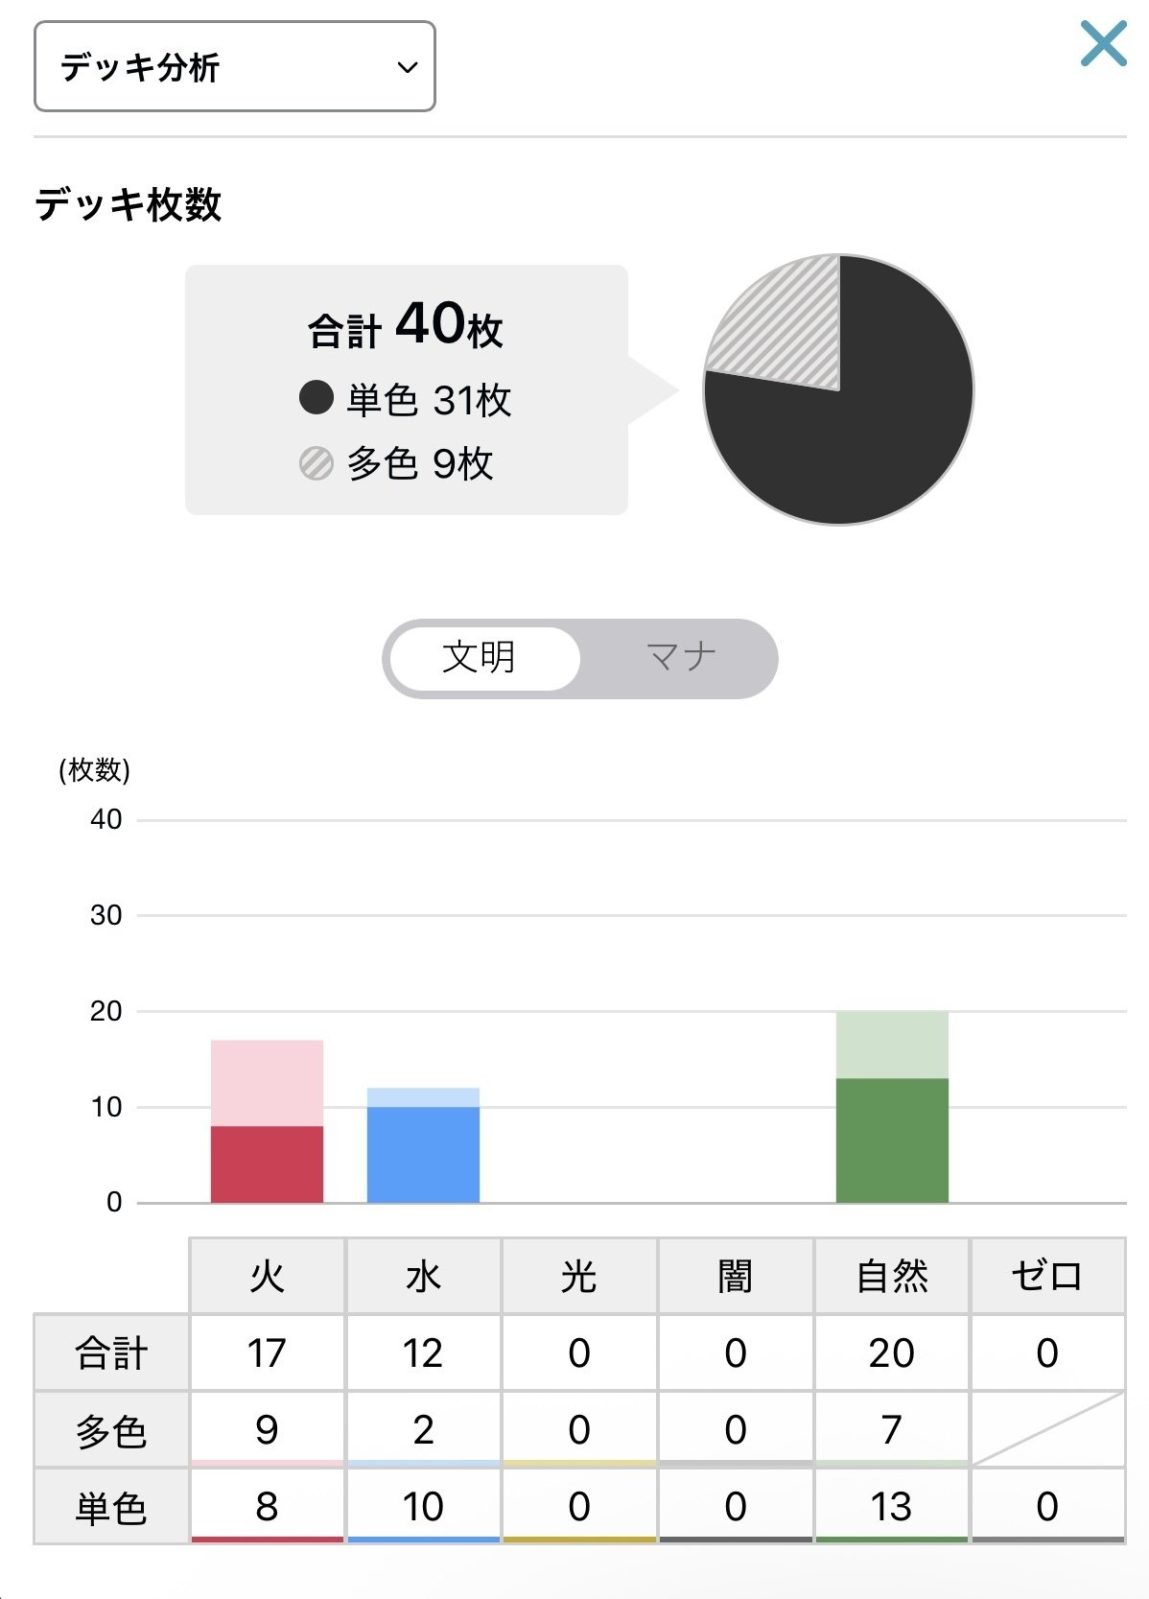This screenshot has width=1149, height=1599.
Task: Click the 合計 row header
Action: [111, 1353]
